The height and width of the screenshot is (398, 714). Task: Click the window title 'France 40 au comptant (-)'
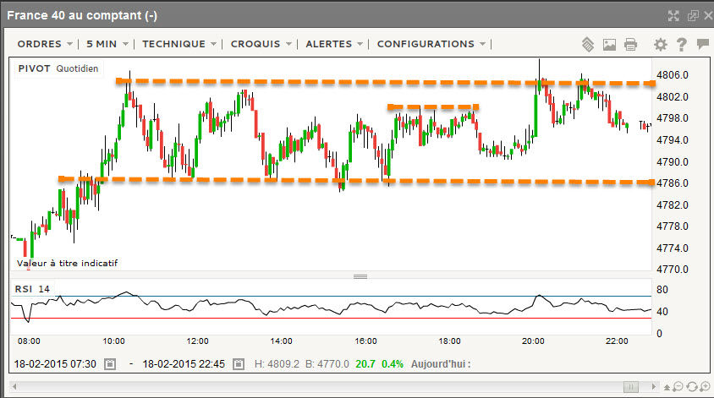point(82,15)
